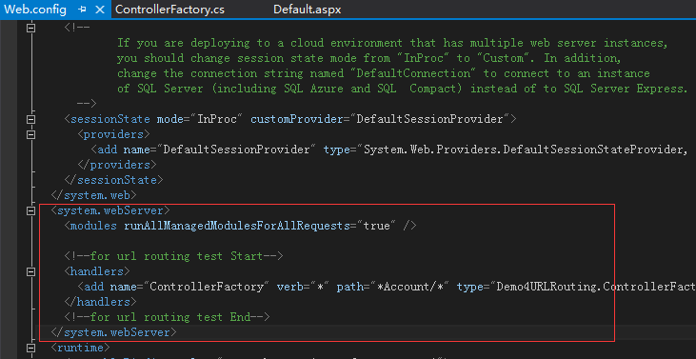Click the "for url routing test Start" comment
The width and height of the screenshot is (696, 359).
click(x=173, y=256)
